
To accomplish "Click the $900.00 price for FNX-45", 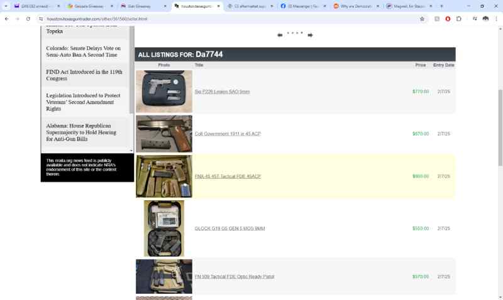I will 421,176.
